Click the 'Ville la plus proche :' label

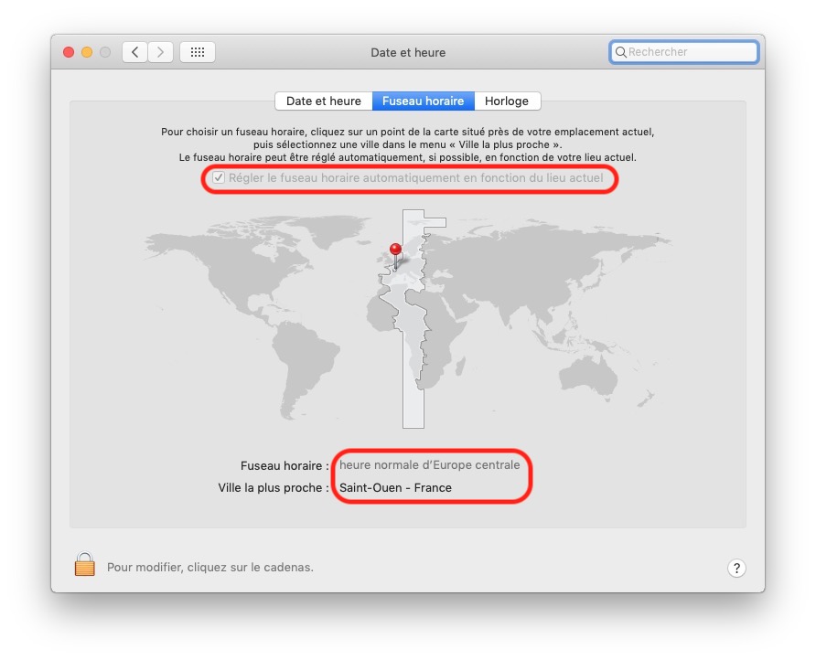pyautogui.click(x=274, y=488)
